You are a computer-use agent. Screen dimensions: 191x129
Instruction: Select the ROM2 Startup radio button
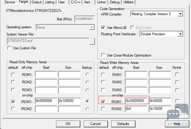[87, 82]
